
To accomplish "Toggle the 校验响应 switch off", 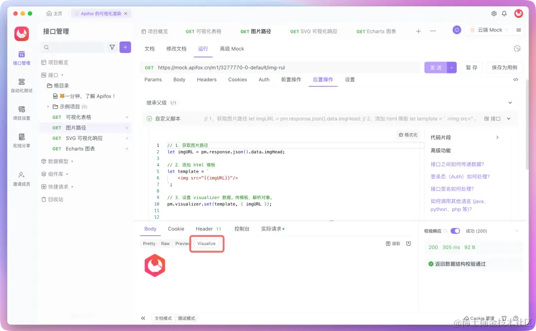I will click(x=455, y=231).
